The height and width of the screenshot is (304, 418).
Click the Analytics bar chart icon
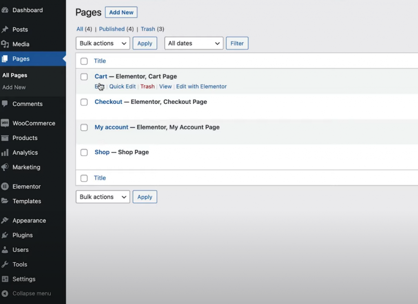5,153
